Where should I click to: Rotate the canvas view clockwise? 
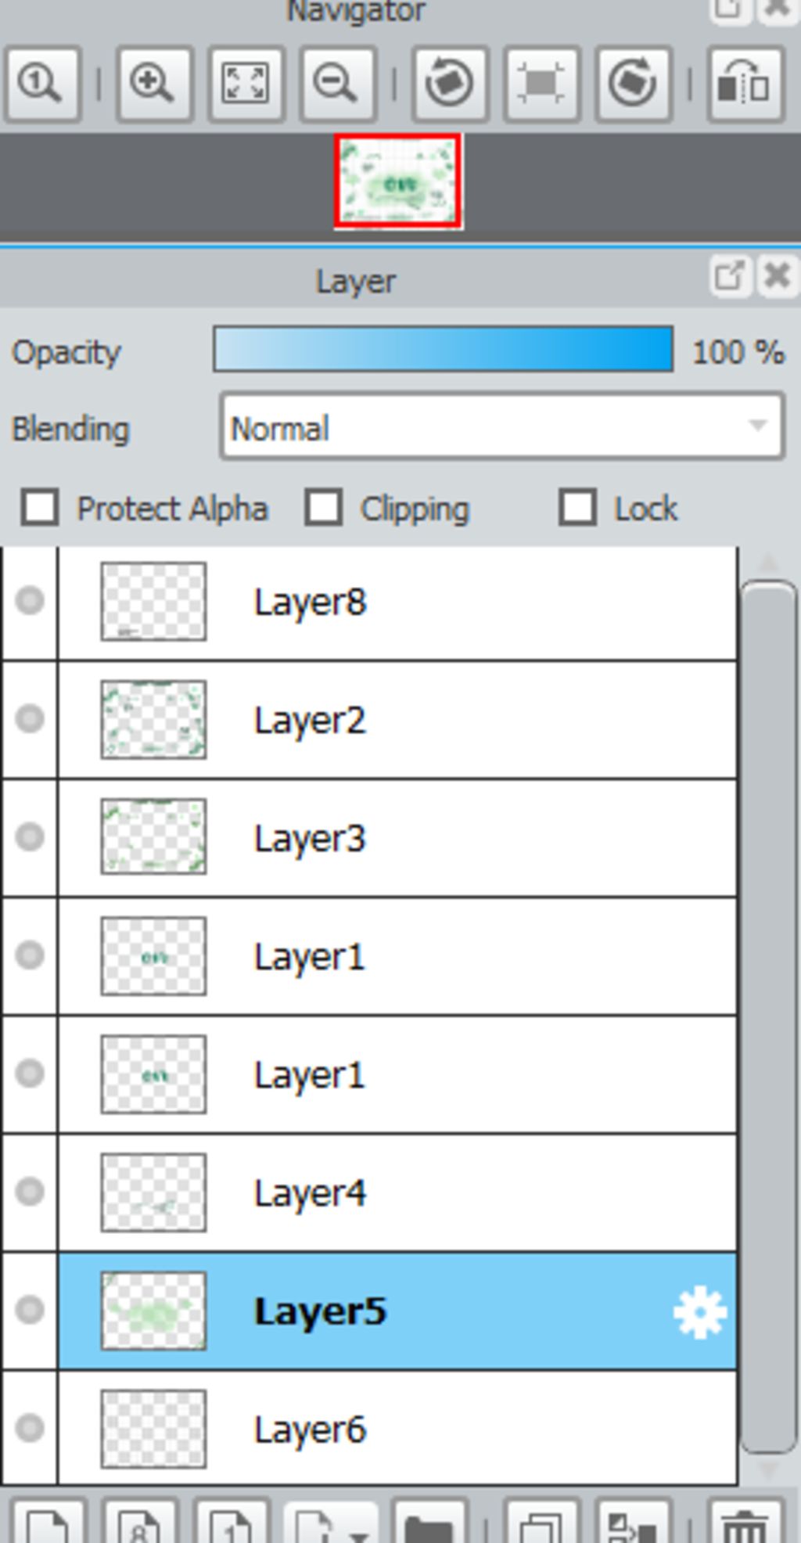(634, 85)
